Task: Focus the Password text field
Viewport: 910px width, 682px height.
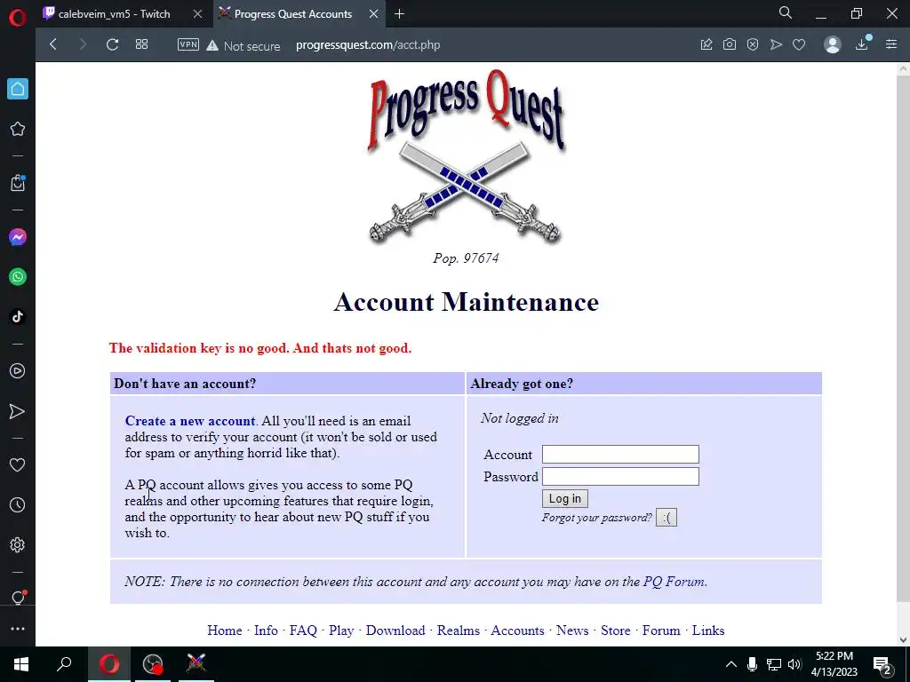Action: 620,477
